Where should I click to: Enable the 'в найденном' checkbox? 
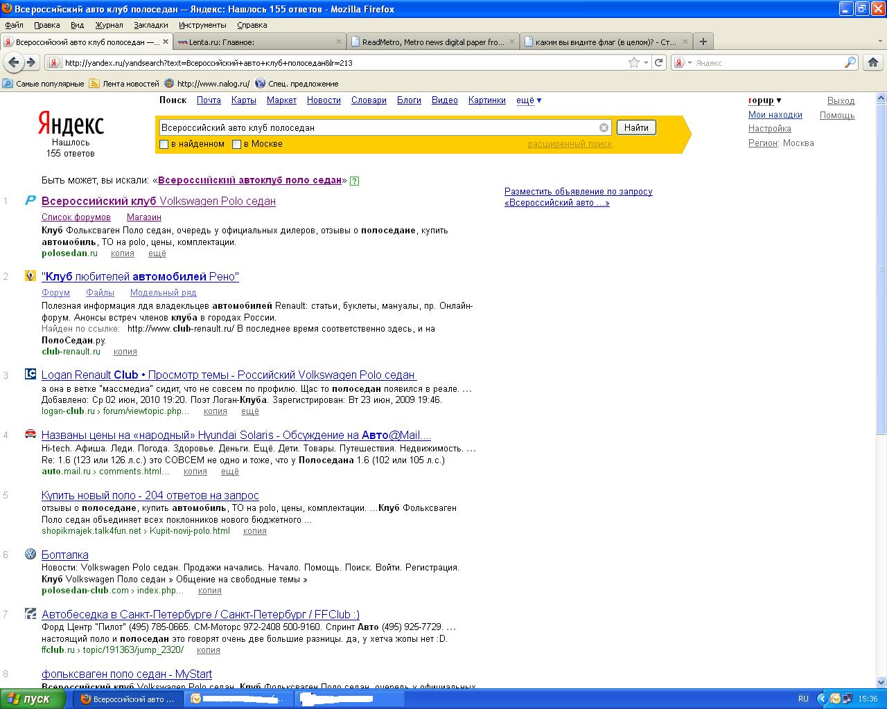(164, 144)
